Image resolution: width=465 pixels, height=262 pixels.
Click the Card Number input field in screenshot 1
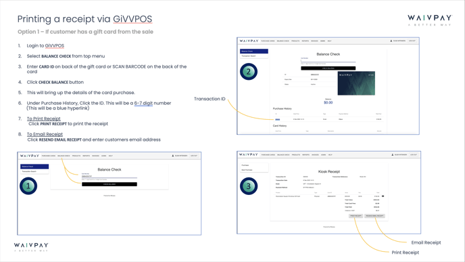click(x=109, y=176)
